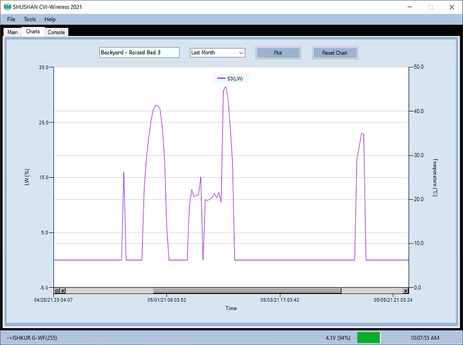Viewport: 463px width, 345px height.
Task: Click the ->ISHKUR G-WF(255) status text
Action: click(32, 338)
